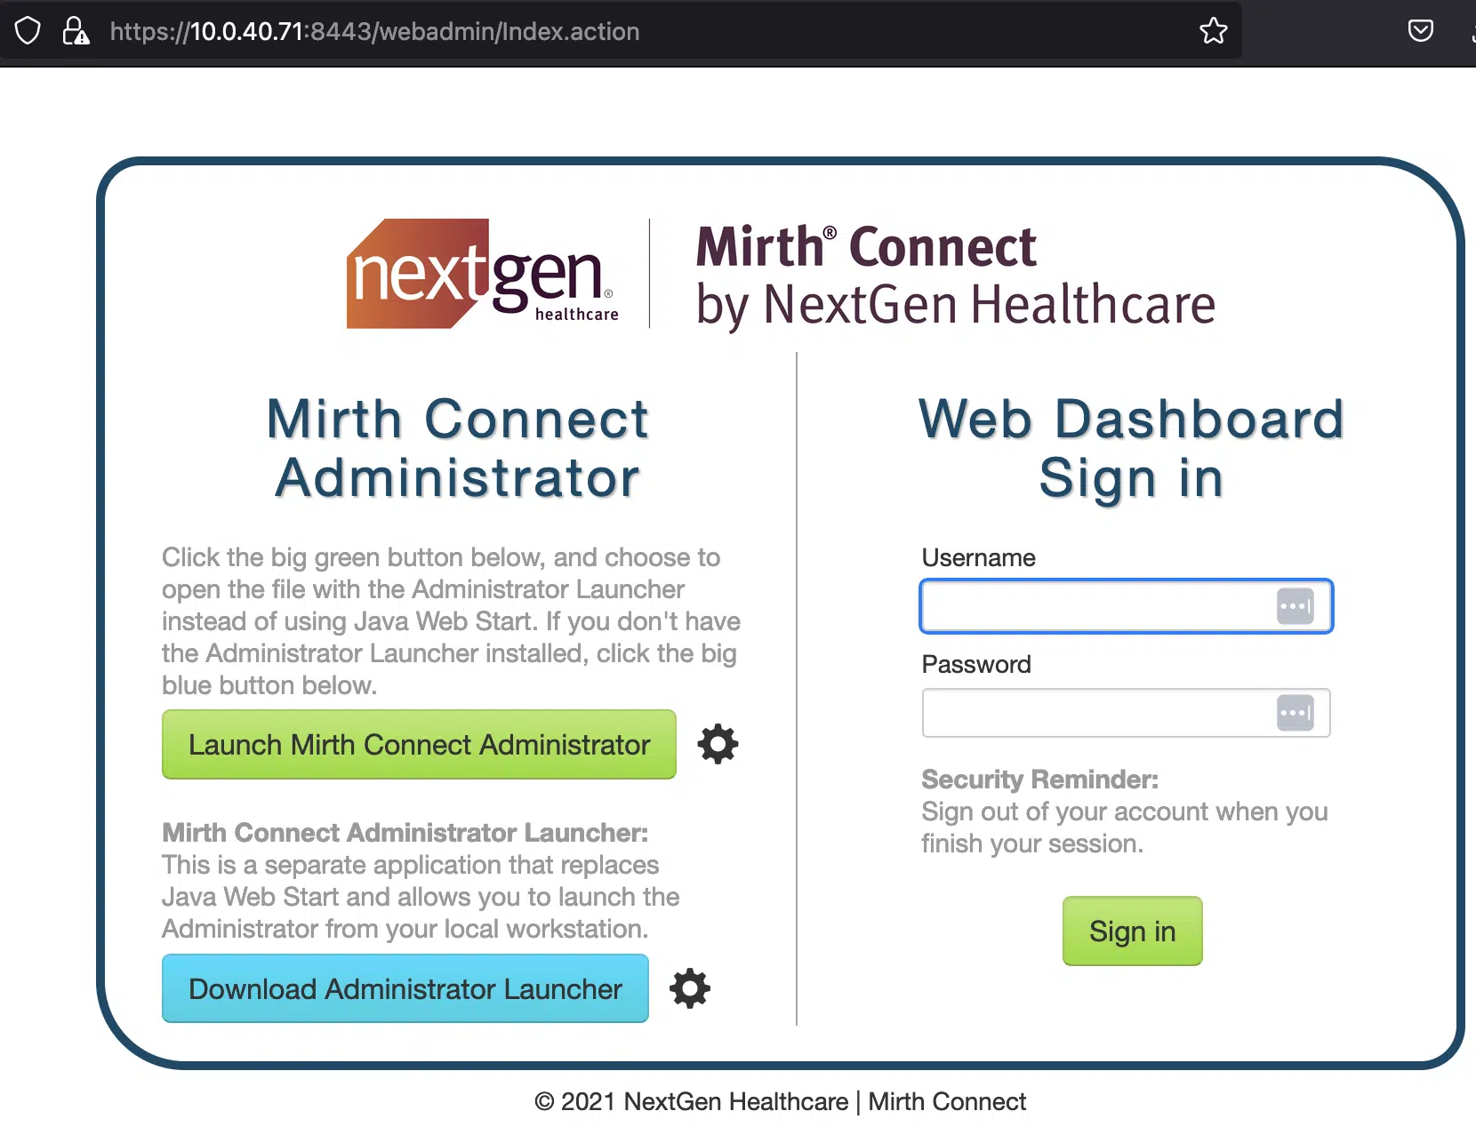Click Download Administrator Launcher
Viewport: 1476px width, 1143px height.
click(x=405, y=988)
